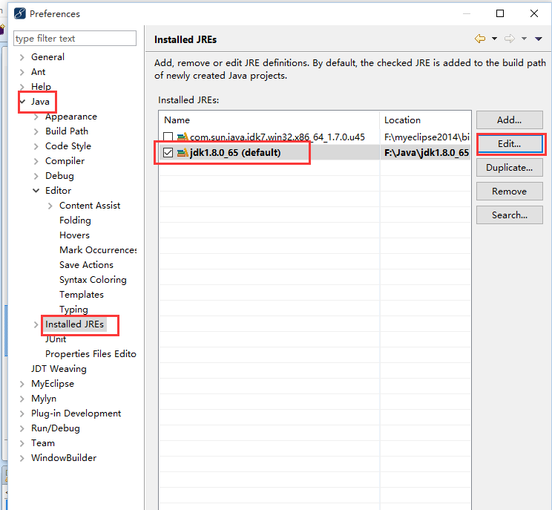Viewport: 552px width, 510px height.
Task: Click the Search... button
Action: pyautogui.click(x=510, y=215)
